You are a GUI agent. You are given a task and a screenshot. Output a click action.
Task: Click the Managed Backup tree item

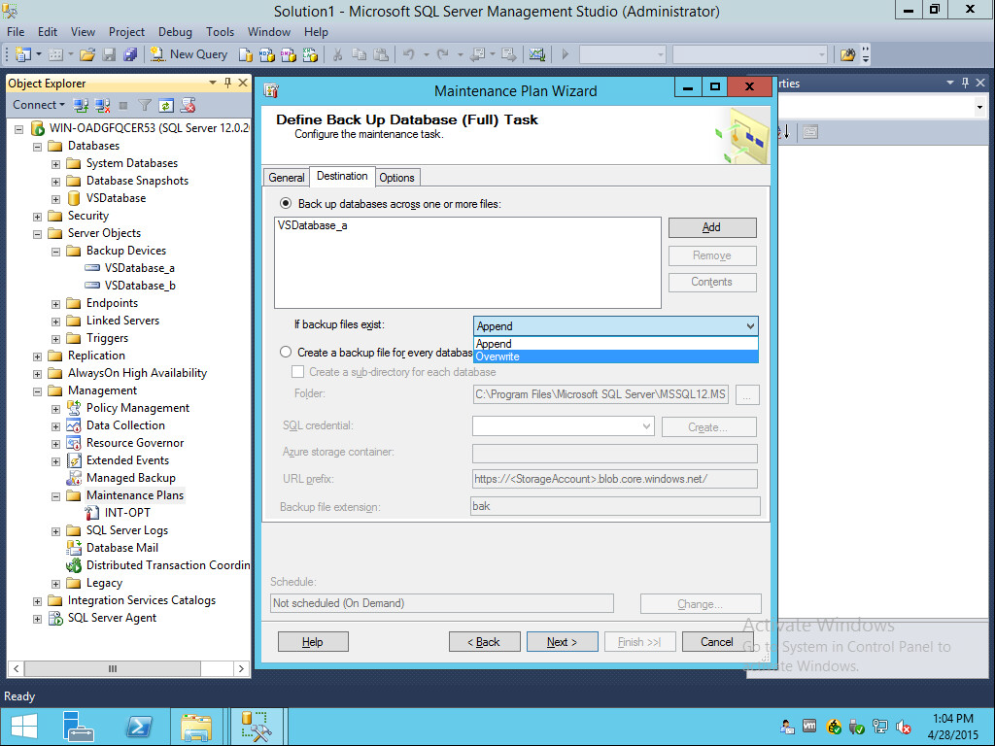point(131,478)
